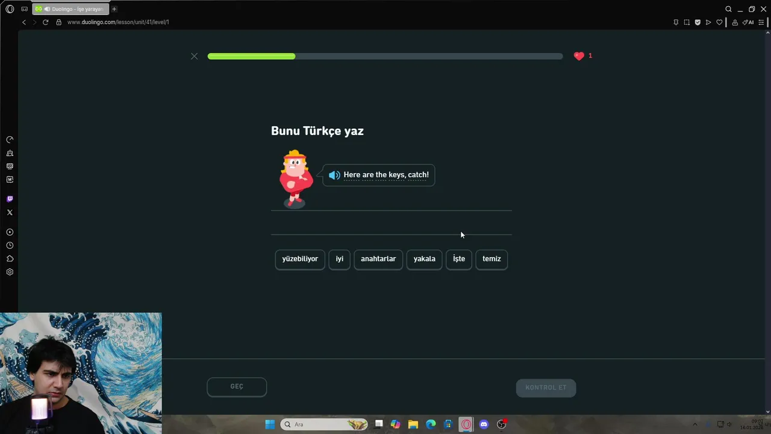Select the word tile yakala
Image resolution: width=771 pixels, height=434 pixels.
[x=425, y=259]
